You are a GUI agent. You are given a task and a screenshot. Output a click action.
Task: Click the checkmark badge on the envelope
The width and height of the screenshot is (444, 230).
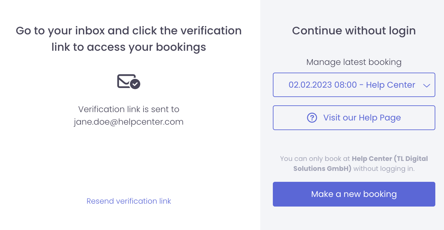(x=135, y=84)
